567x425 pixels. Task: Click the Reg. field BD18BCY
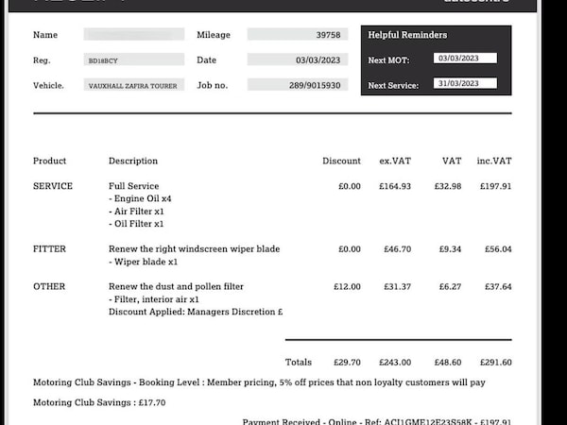pos(133,60)
